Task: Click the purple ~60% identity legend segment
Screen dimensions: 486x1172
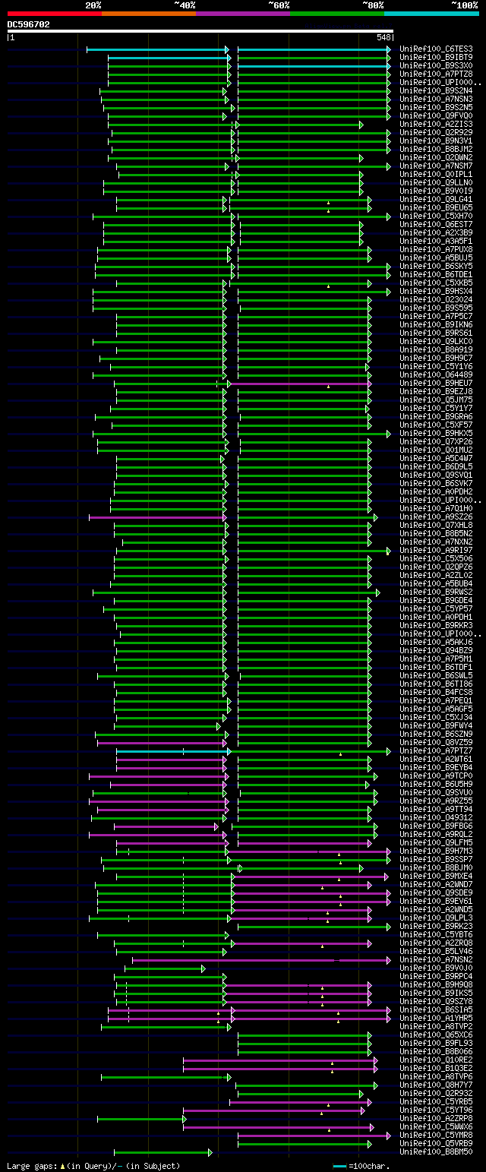Action: tap(243, 14)
